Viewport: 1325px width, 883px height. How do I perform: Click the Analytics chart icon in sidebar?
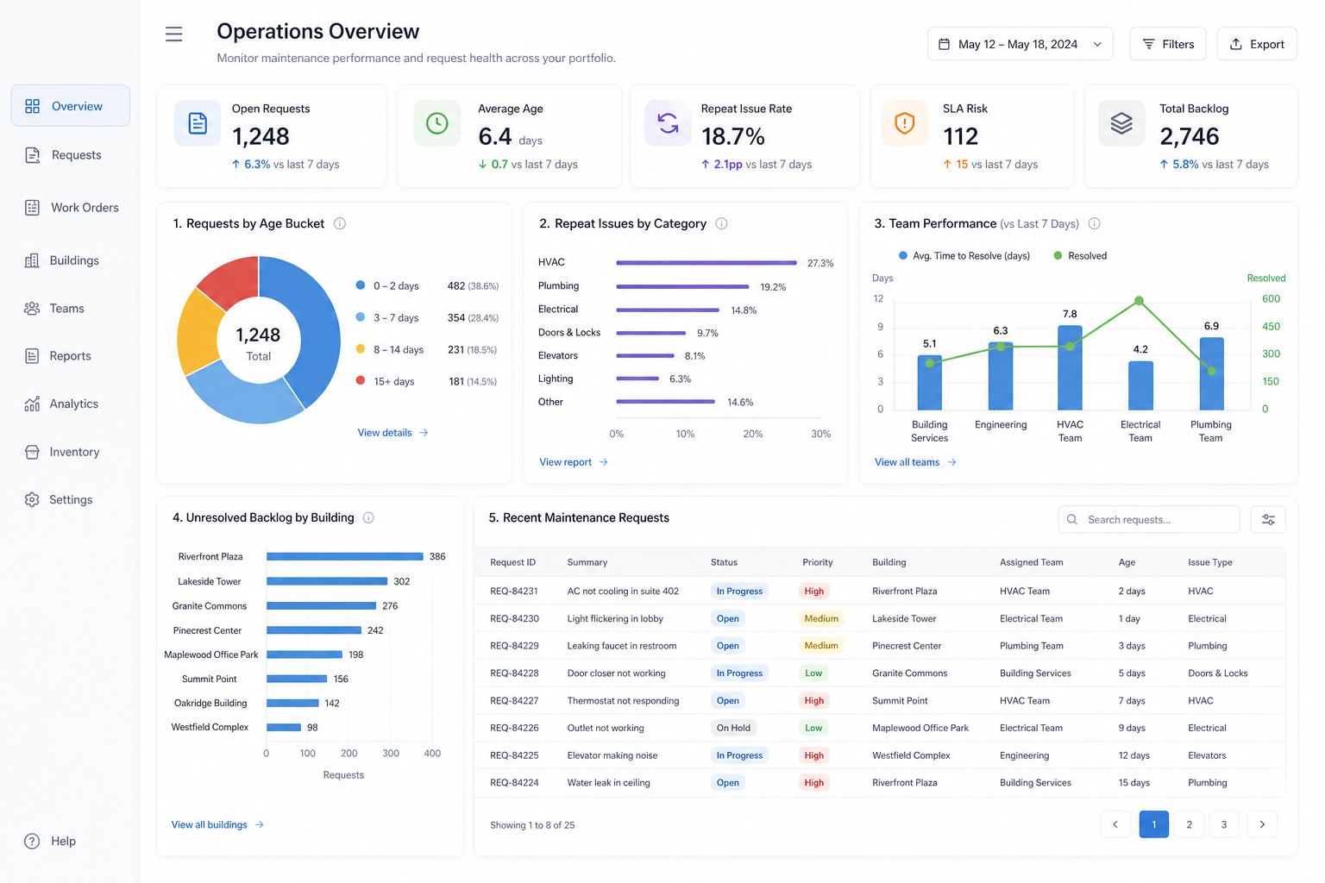click(32, 404)
